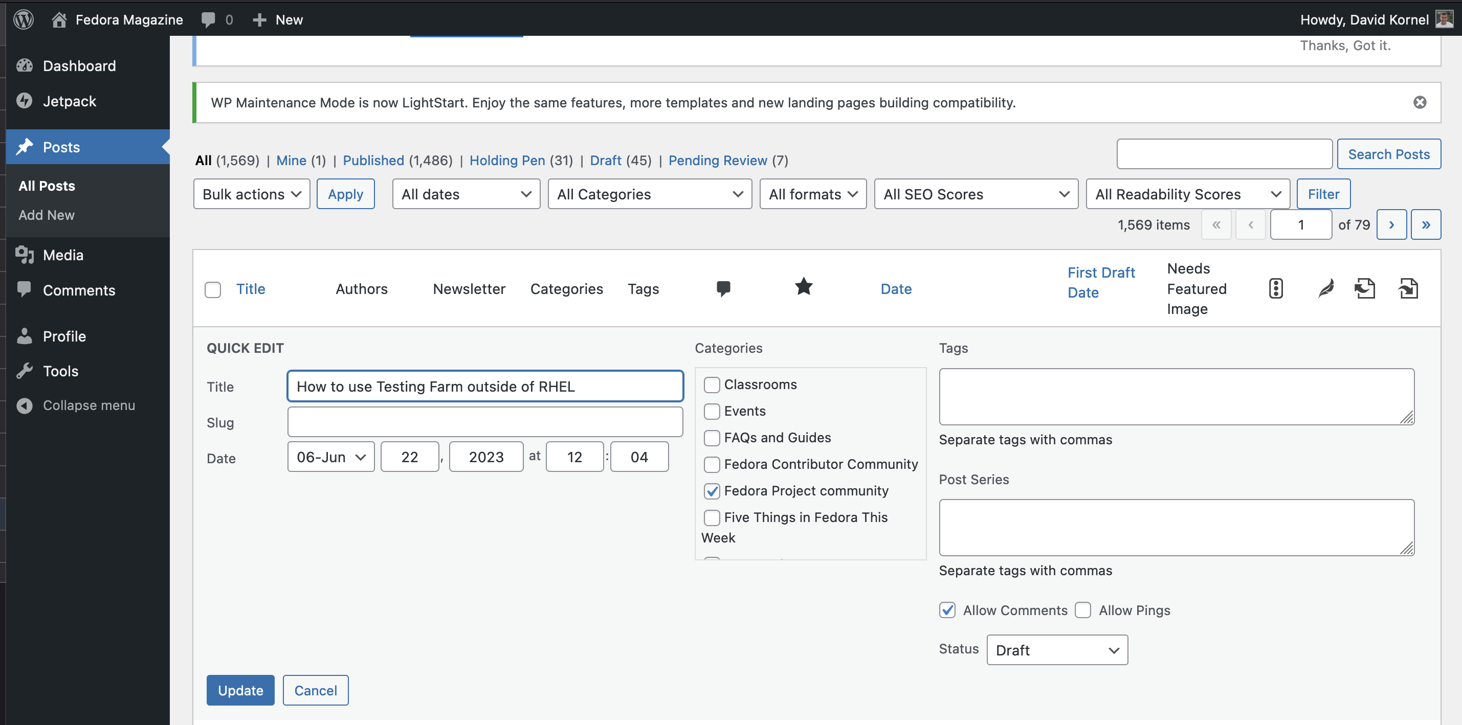Click the outgoing internal links column icon
Viewport: 1462px width, 725px height.
tap(1365, 288)
